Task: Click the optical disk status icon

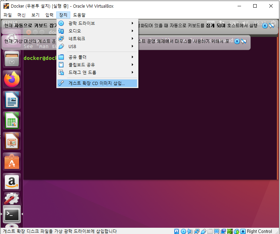Action: (183, 231)
